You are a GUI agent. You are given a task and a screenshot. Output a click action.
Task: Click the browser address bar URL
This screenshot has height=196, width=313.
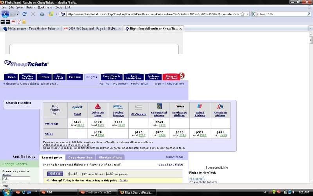[x=153, y=14]
